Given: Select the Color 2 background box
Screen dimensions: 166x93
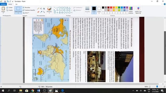Looking at the screenshot, I should coord(99,10).
